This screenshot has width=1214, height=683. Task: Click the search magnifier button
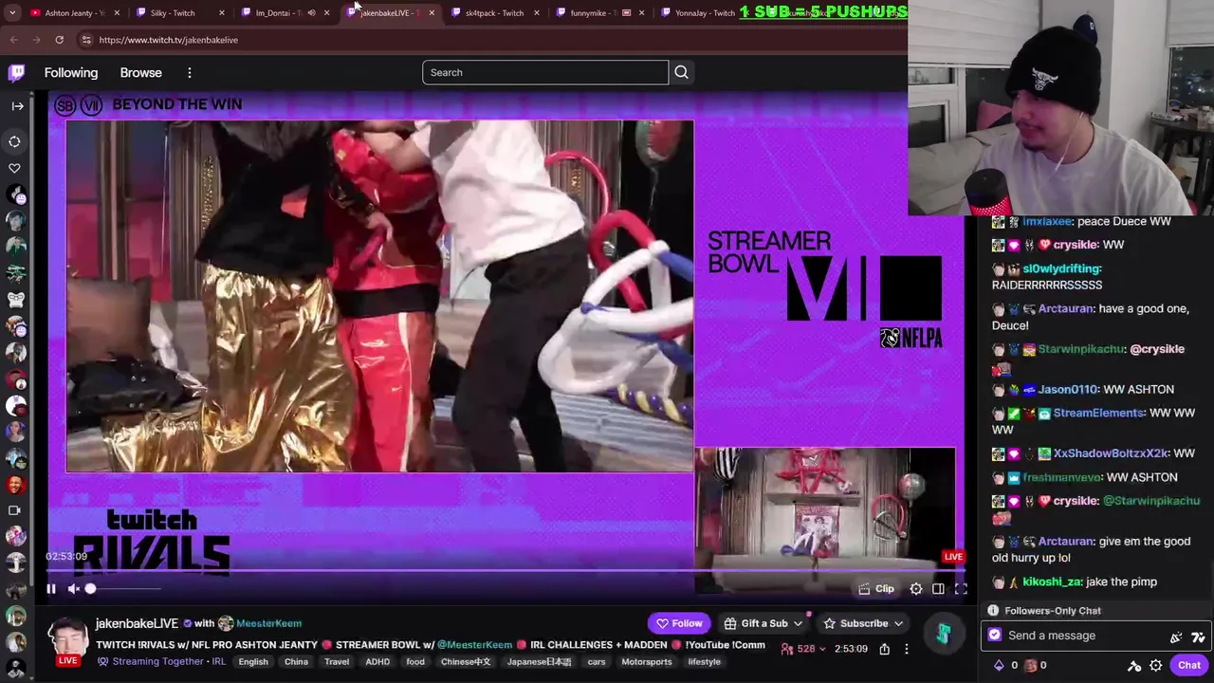tap(681, 72)
